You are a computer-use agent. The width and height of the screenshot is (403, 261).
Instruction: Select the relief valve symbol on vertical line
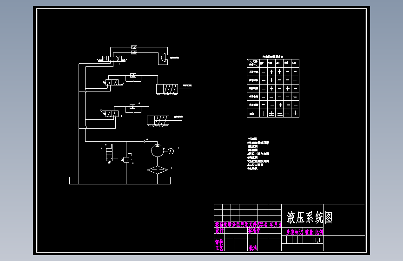126,160
